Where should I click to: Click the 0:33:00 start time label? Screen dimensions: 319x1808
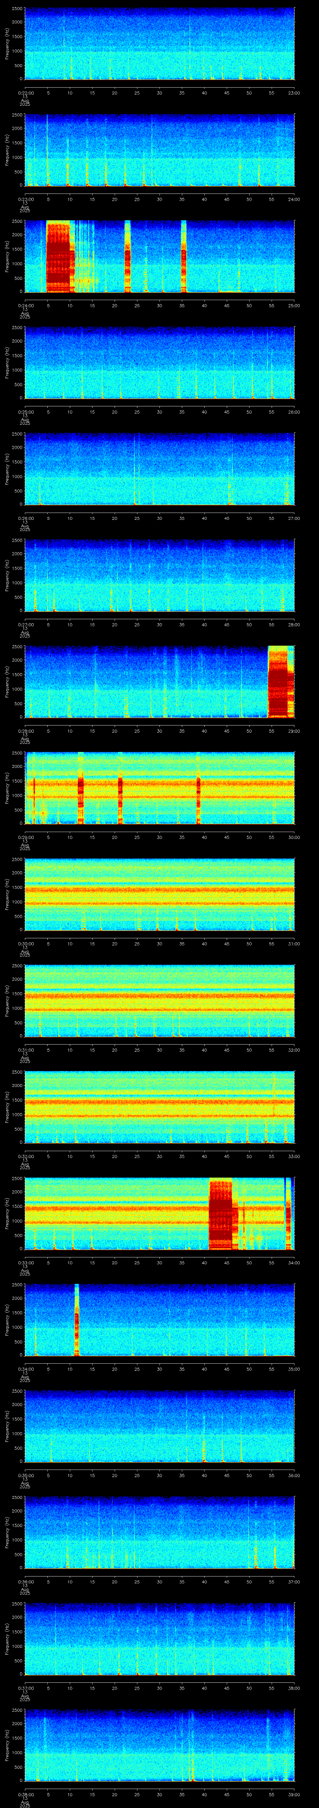25,1262
